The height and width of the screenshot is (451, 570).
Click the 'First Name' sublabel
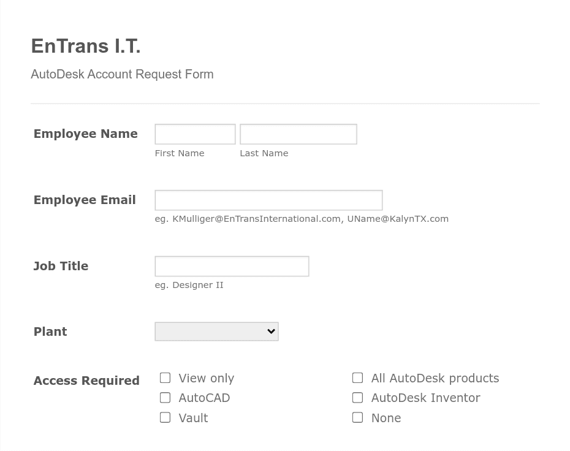180,153
